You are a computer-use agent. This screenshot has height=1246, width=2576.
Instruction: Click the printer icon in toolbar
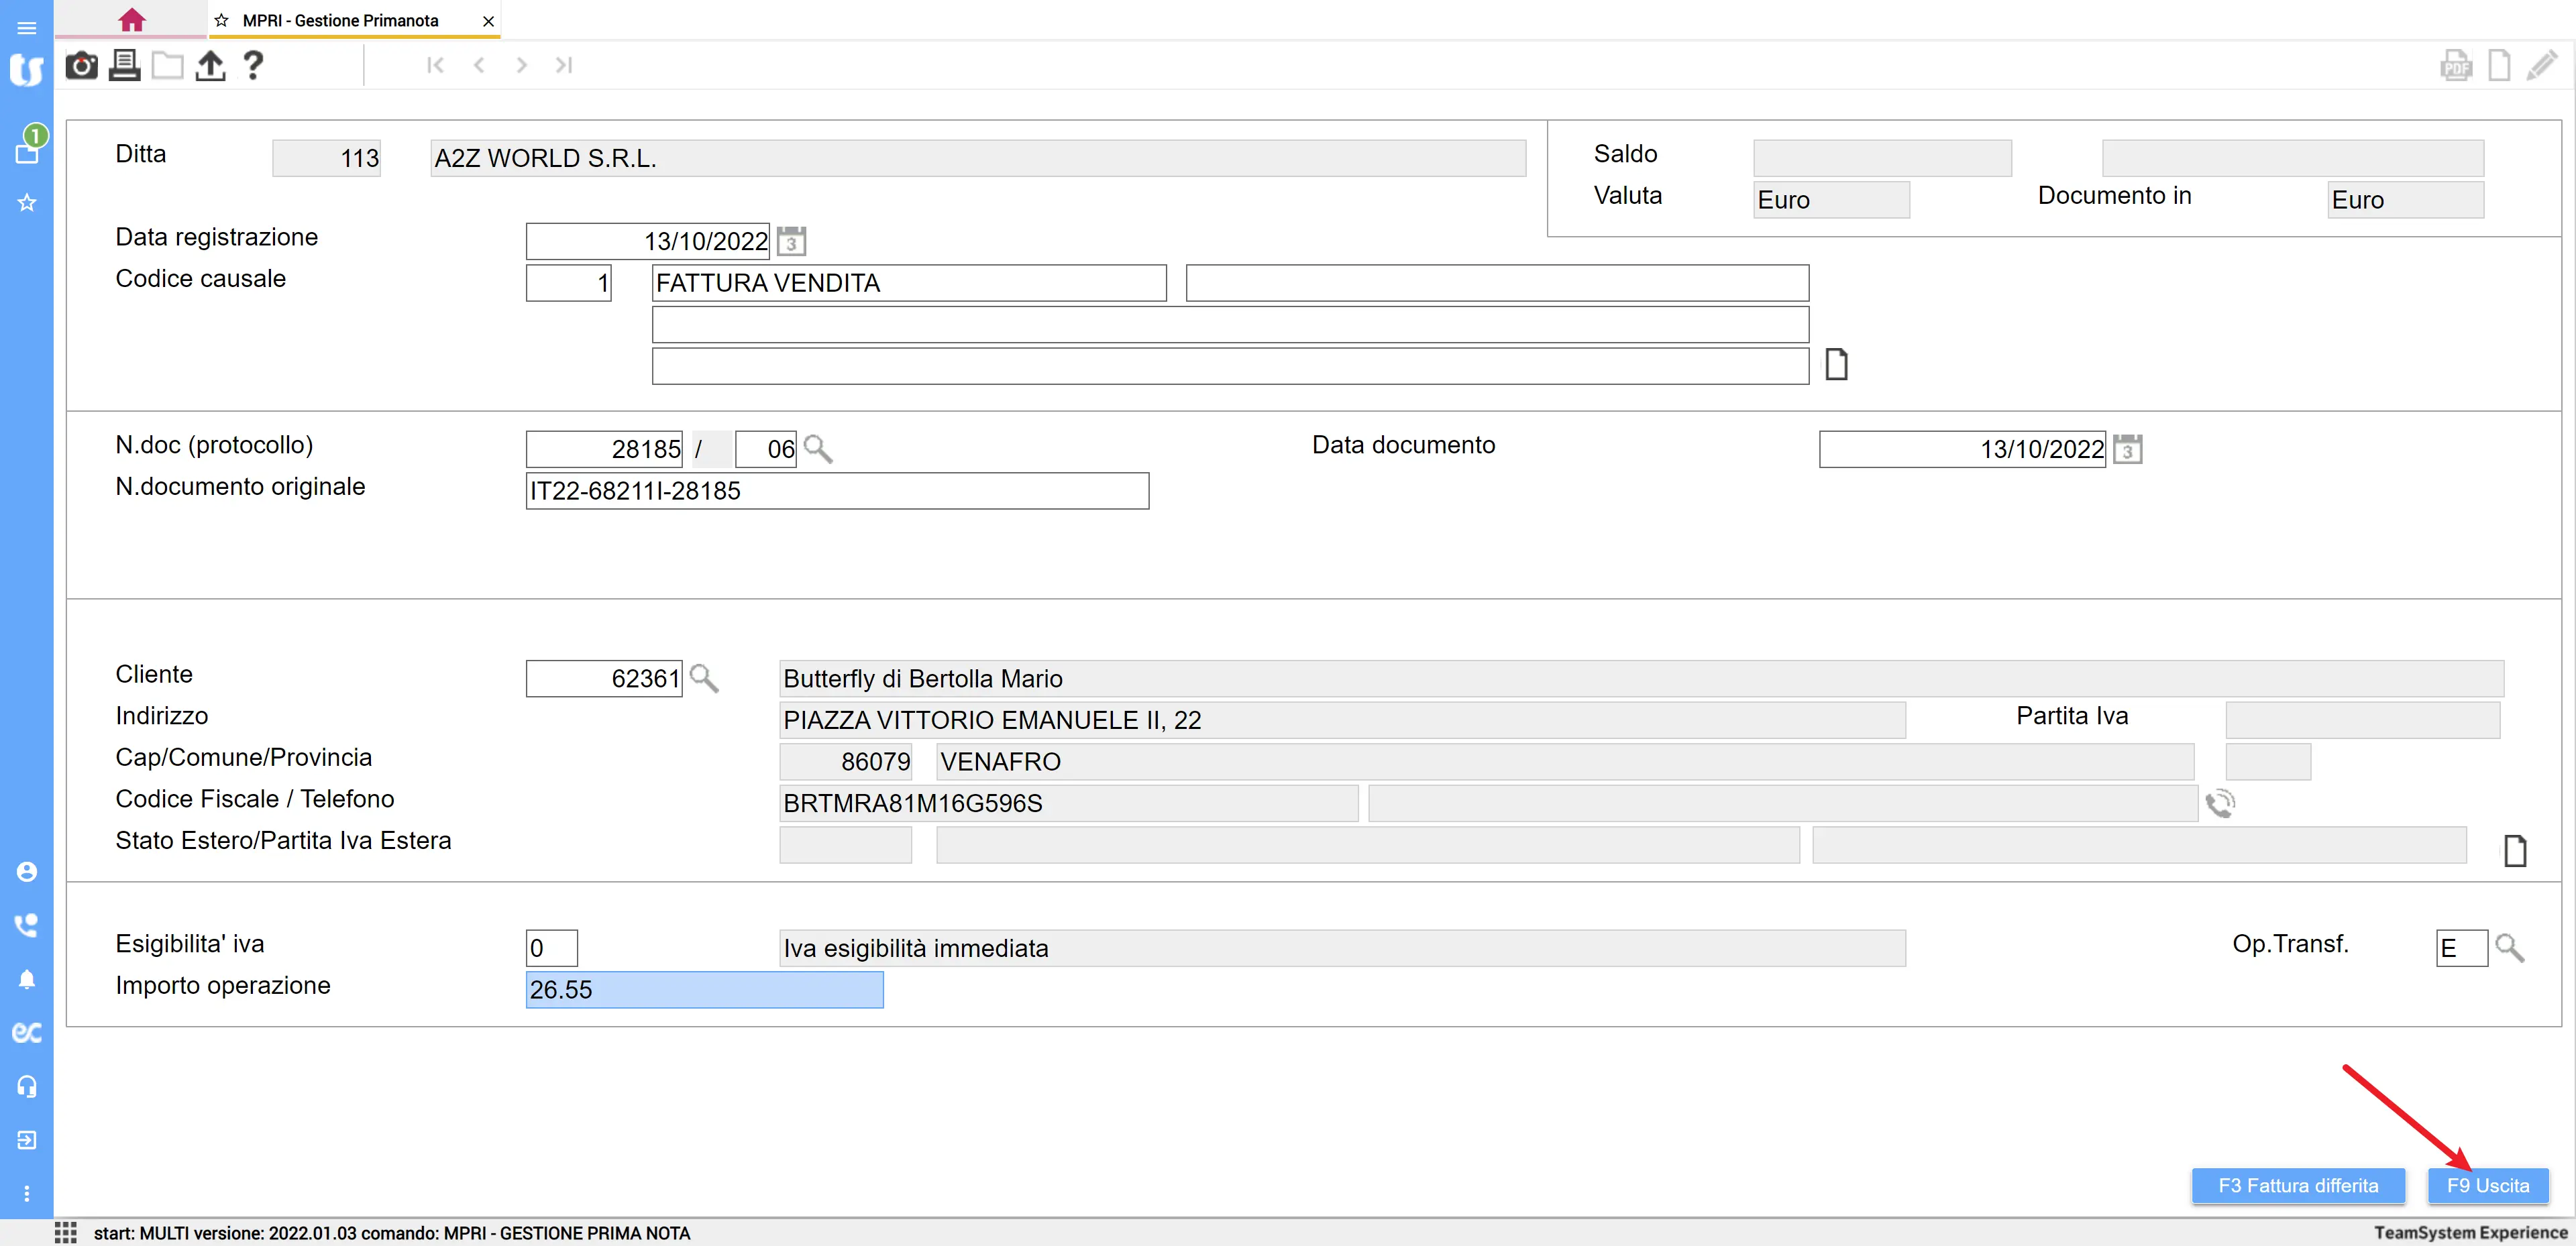(124, 66)
